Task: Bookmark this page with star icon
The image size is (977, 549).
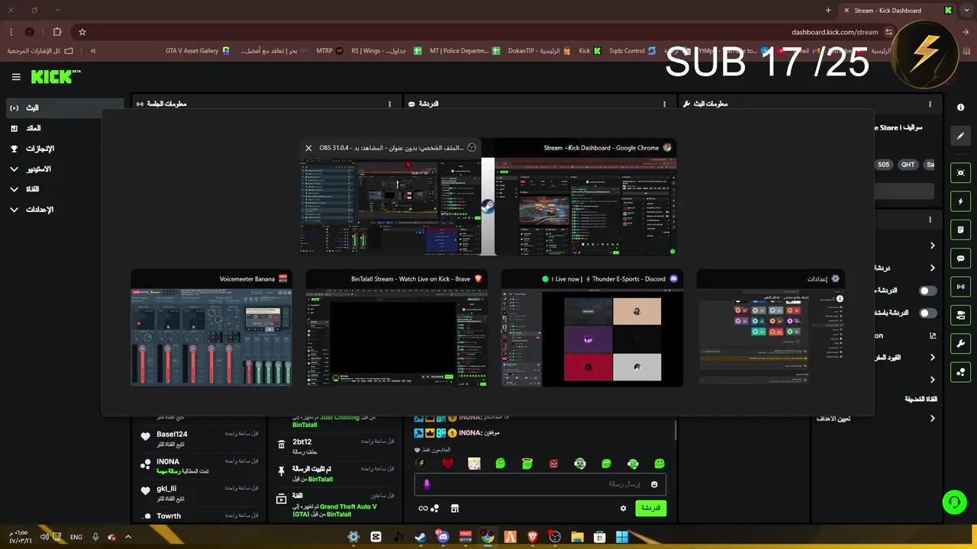Action: click(82, 32)
